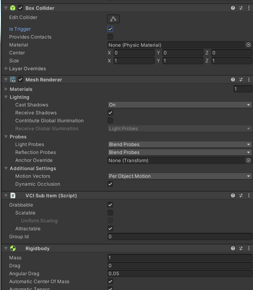Collapse the Lighting section
The width and height of the screenshot is (253, 290).
[x=6, y=97]
